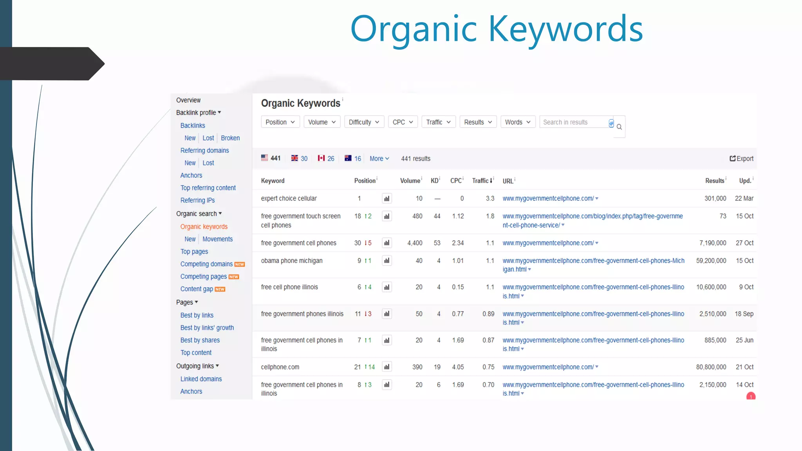Collapse the Backlink profile section

[x=199, y=113]
